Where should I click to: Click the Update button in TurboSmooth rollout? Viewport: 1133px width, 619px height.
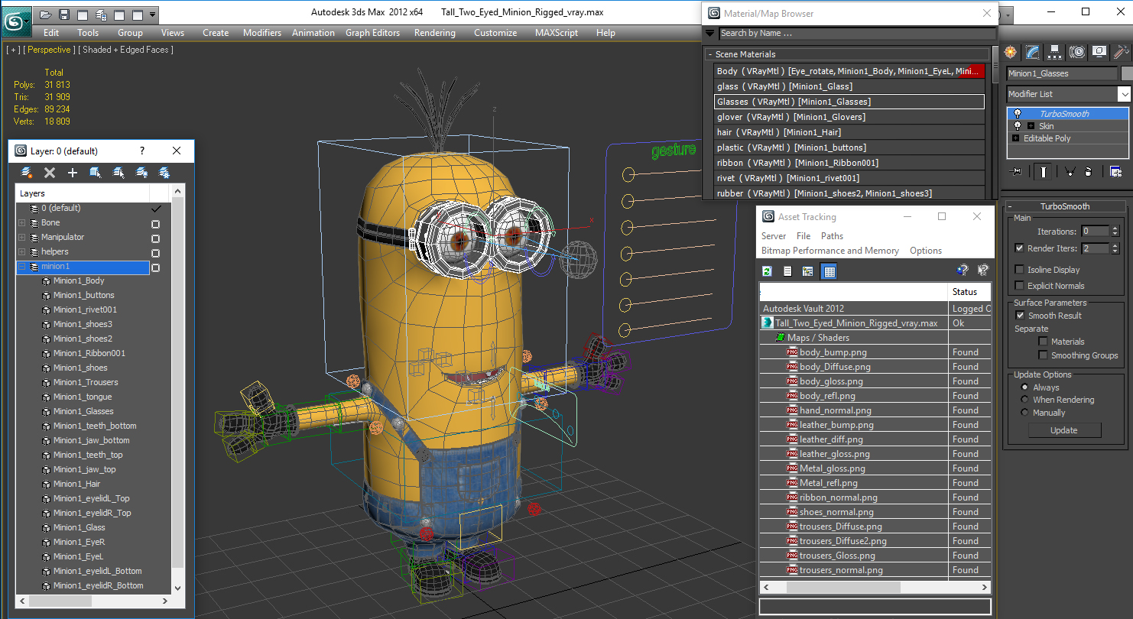coord(1064,430)
